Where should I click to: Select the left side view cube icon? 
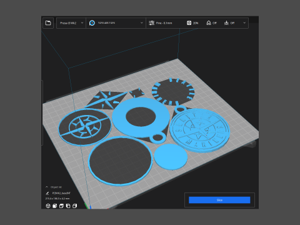tap(68, 206)
